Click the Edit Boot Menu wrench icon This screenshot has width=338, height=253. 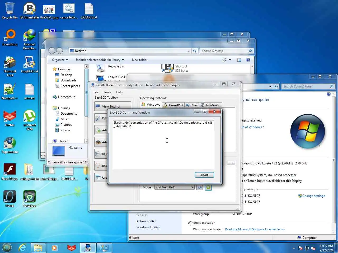(x=98, y=118)
